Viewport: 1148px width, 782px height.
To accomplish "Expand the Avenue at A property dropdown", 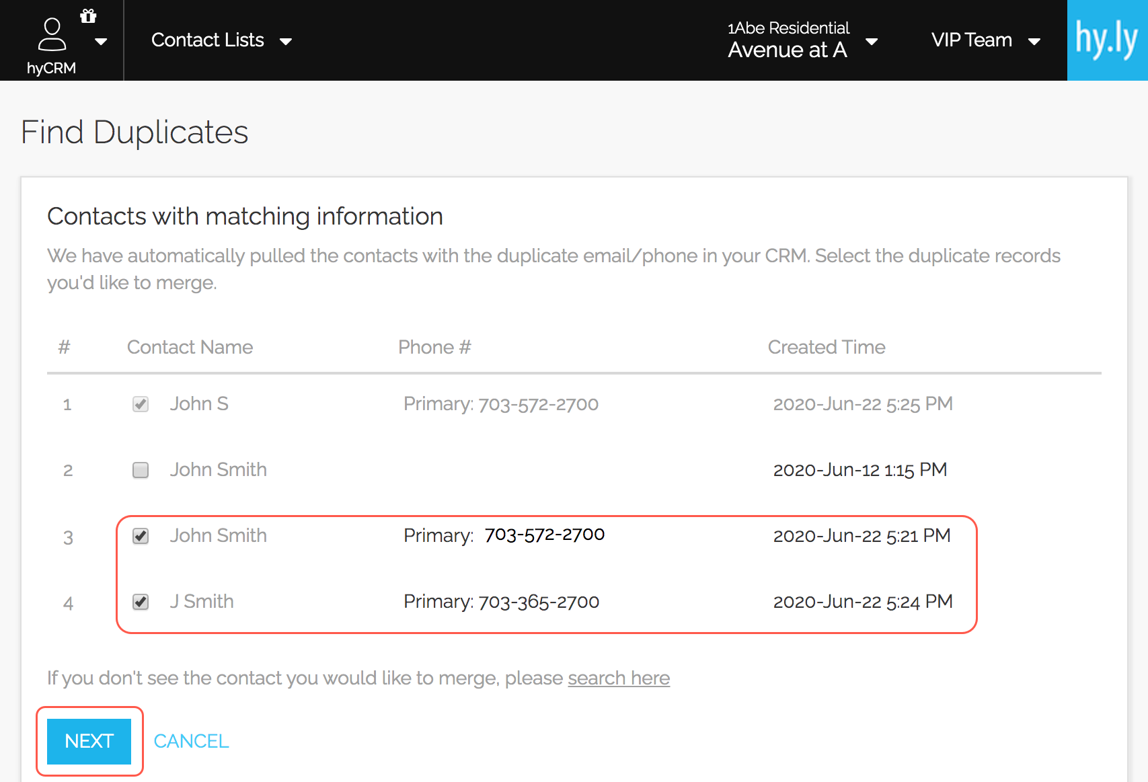I will click(872, 42).
